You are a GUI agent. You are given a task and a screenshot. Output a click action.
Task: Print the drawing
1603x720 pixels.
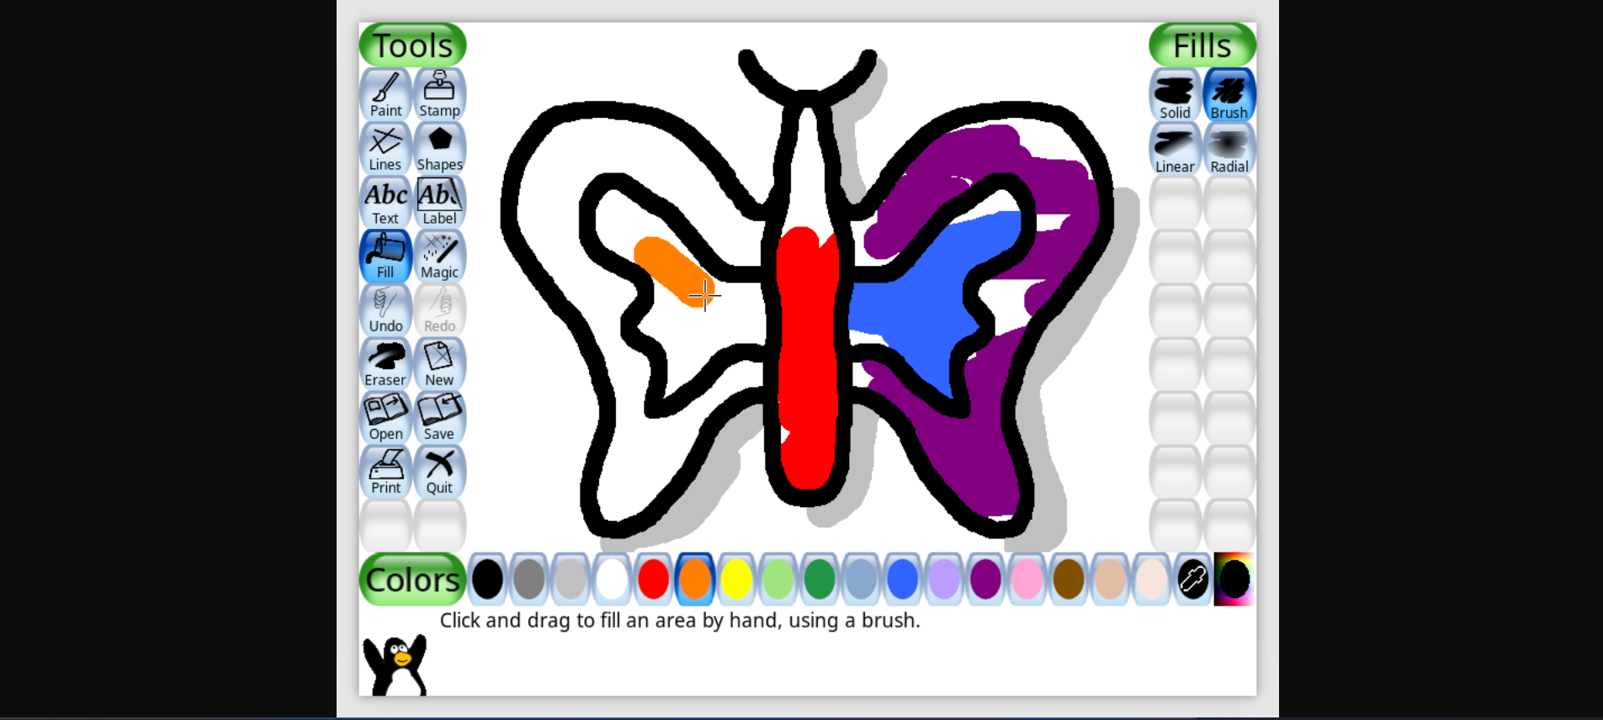coord(385,471)
